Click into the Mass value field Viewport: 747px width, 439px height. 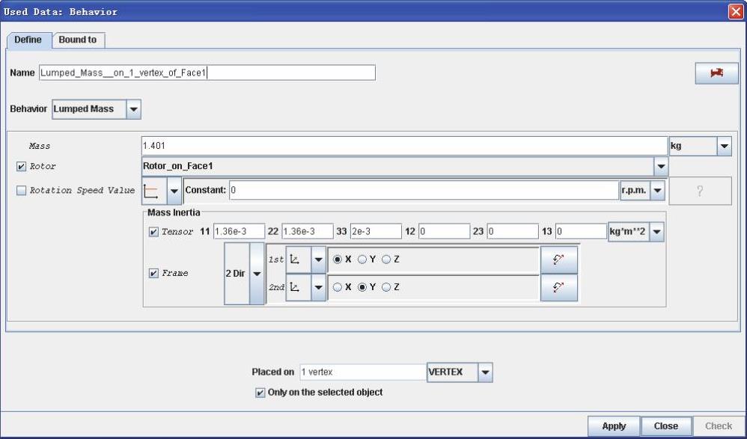tap(404, 146)
